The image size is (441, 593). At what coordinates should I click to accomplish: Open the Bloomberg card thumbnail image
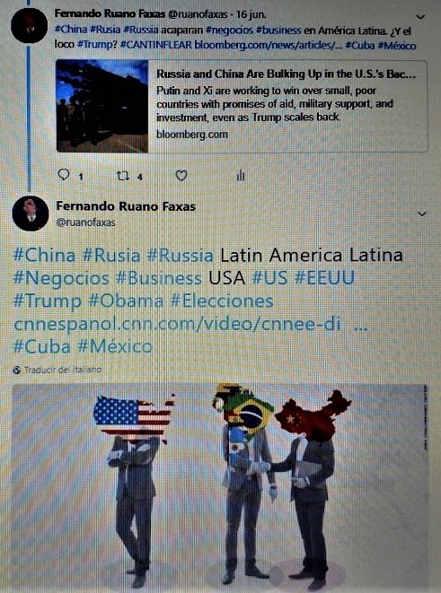pos(101,106)
